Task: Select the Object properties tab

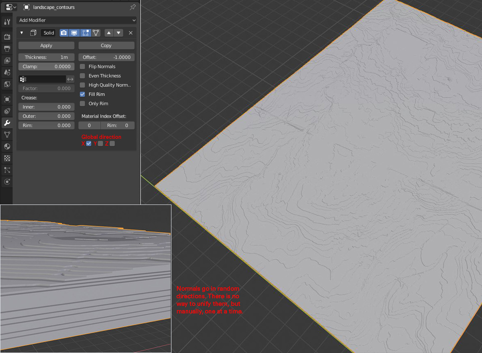Action: coord(7,99)
